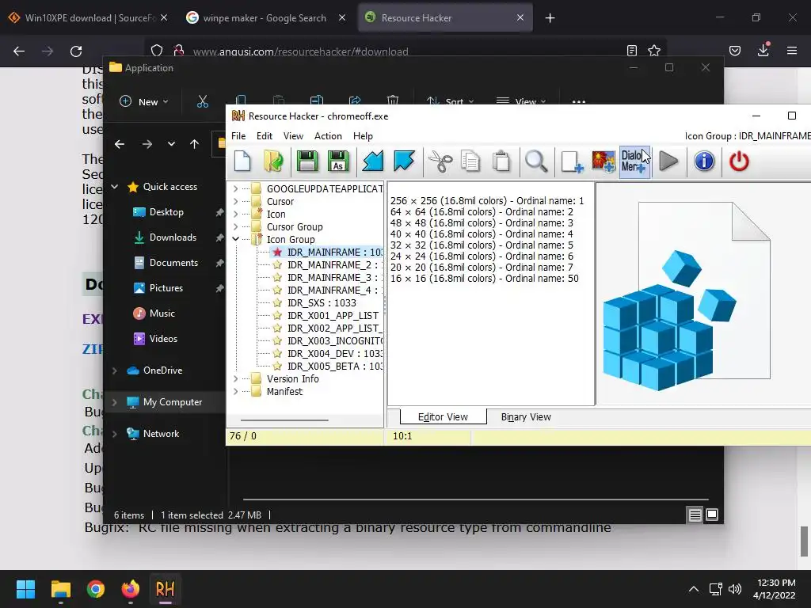The width and height of the screenshot is (811, 608).
Task: Click the Cut scissors in Application explorer window
Action: [x=202, y=101]
